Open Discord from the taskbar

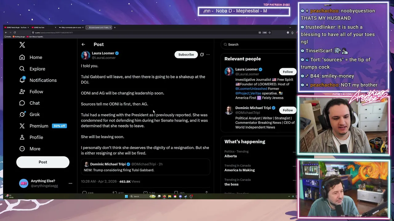180,196
